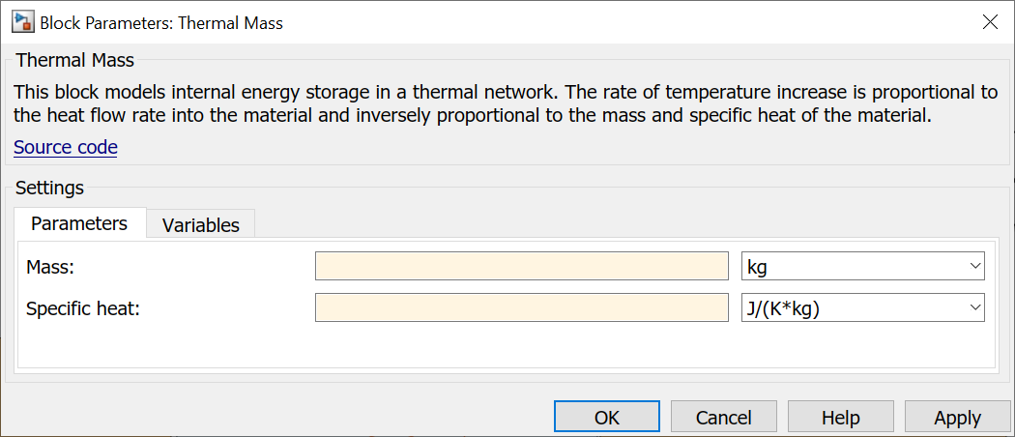The width and height of the screenshot is (1015, 437).
Task: Switch to the Variables tab
Action: tap(200, 225)
